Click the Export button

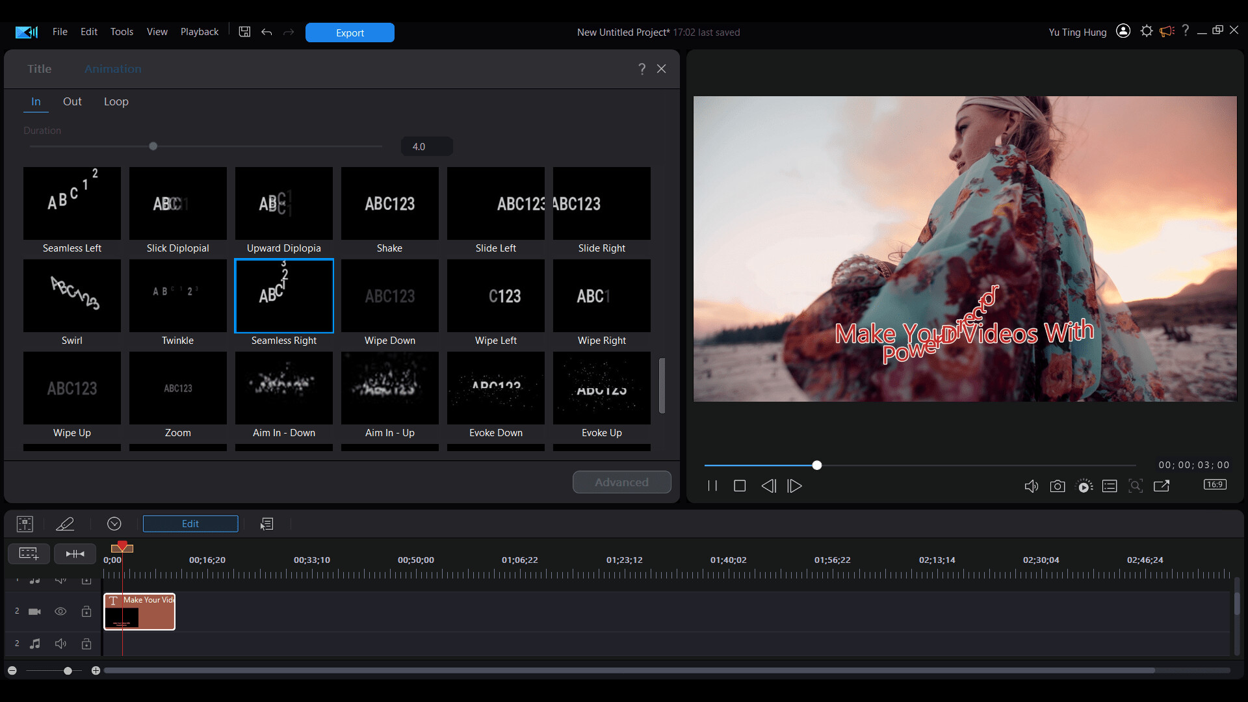349,32
